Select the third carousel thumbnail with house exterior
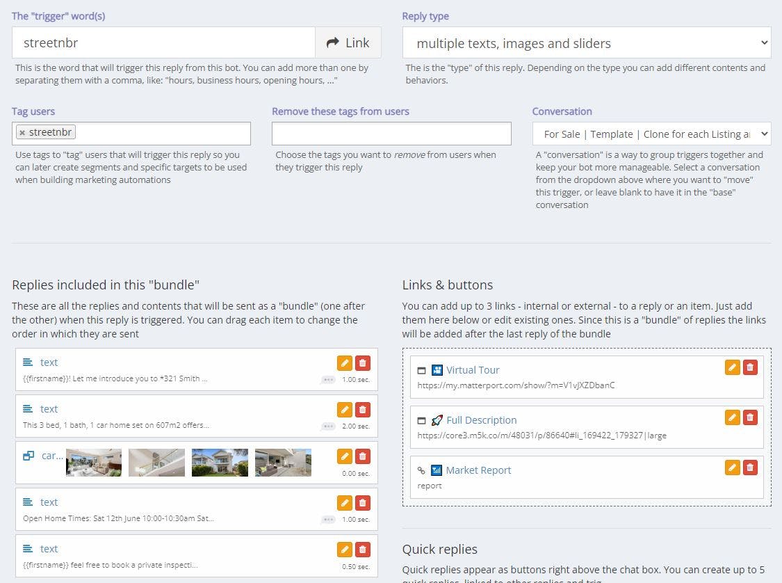 point(220,463)
